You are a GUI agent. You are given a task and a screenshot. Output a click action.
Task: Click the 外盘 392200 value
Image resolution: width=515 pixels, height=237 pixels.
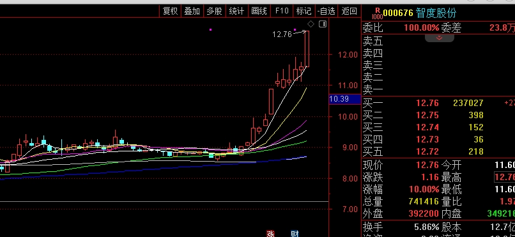[424, 214]
